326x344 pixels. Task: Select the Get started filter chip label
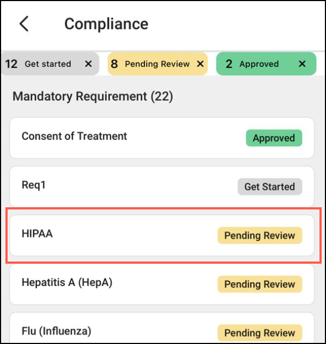[x=48, y=64]
